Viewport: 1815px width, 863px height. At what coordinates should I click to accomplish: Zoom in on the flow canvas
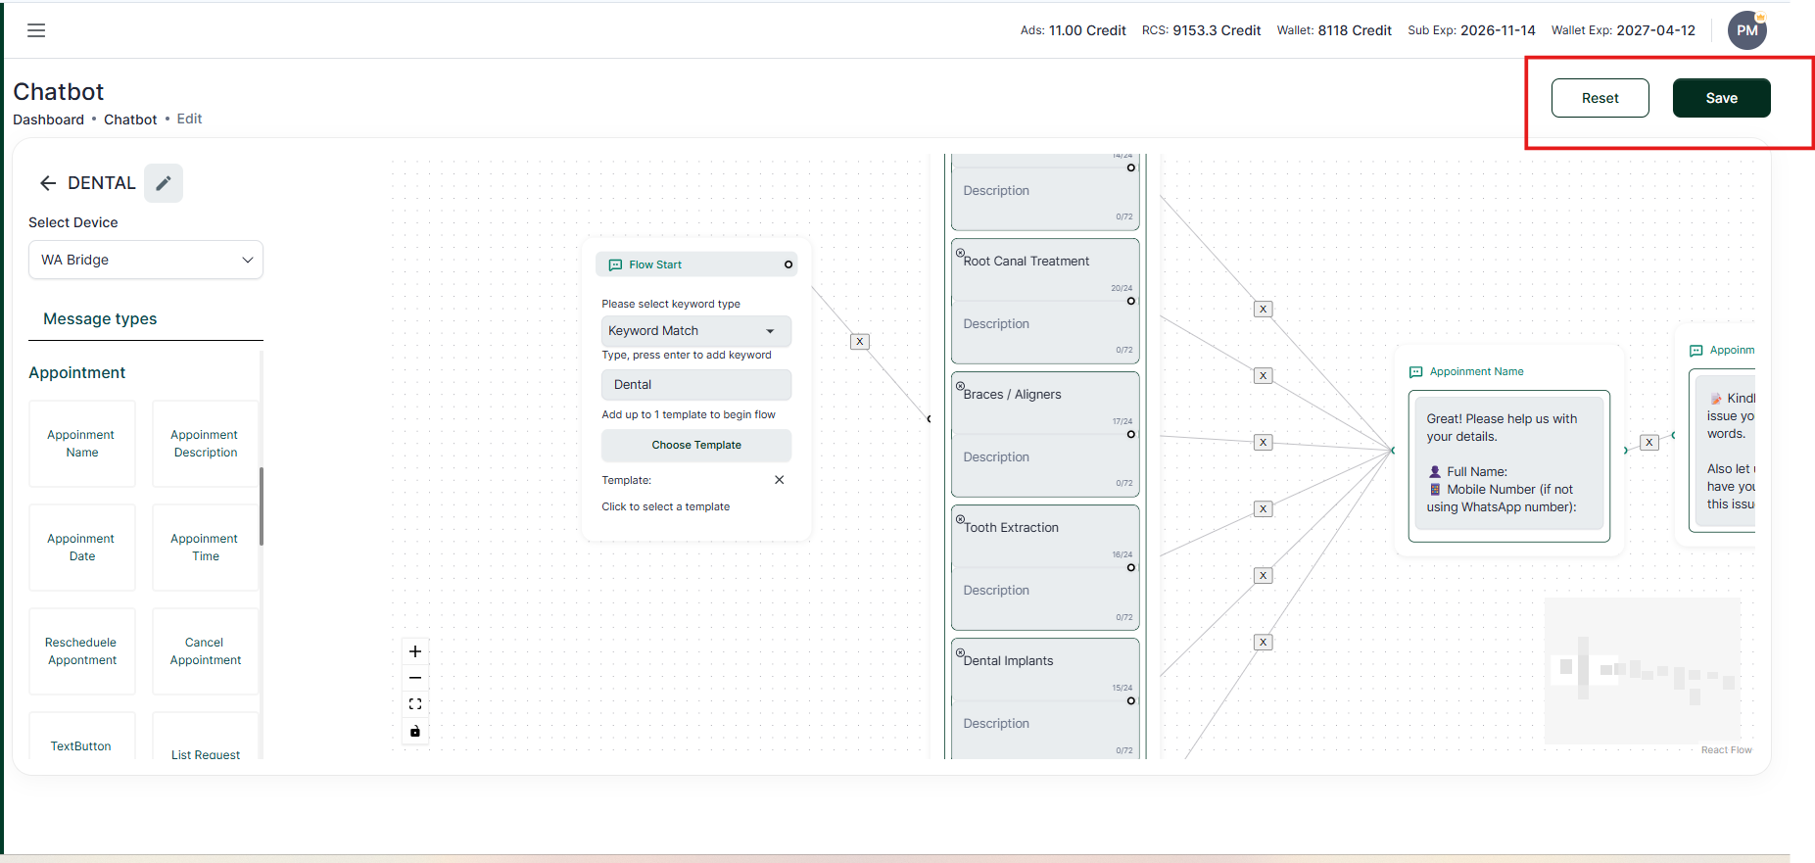point(415,651)
